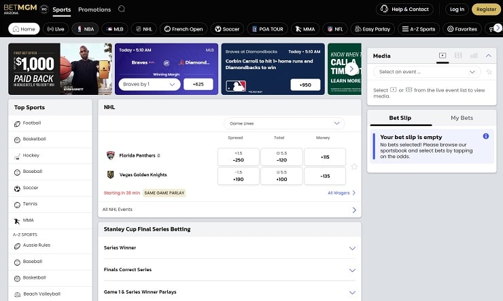Open French Open in sports bar

(x=184, y=28)
